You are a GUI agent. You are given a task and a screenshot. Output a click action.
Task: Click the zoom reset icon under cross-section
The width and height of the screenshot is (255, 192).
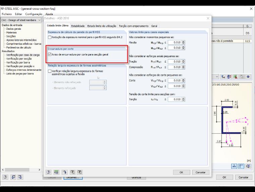(248, 166)
